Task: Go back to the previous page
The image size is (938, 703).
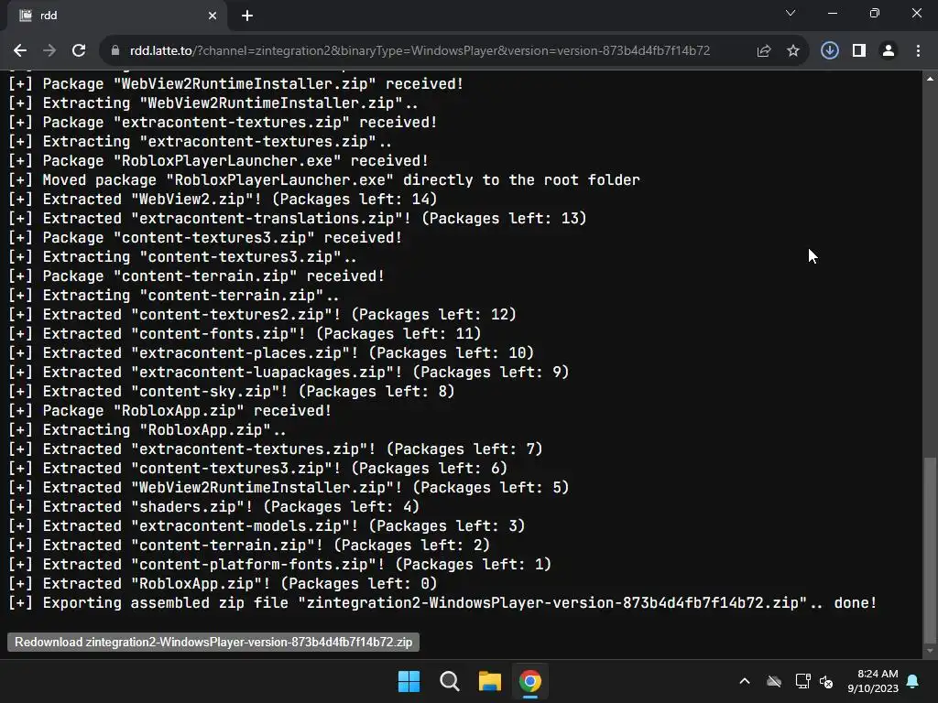Action: tap(20, 51)
